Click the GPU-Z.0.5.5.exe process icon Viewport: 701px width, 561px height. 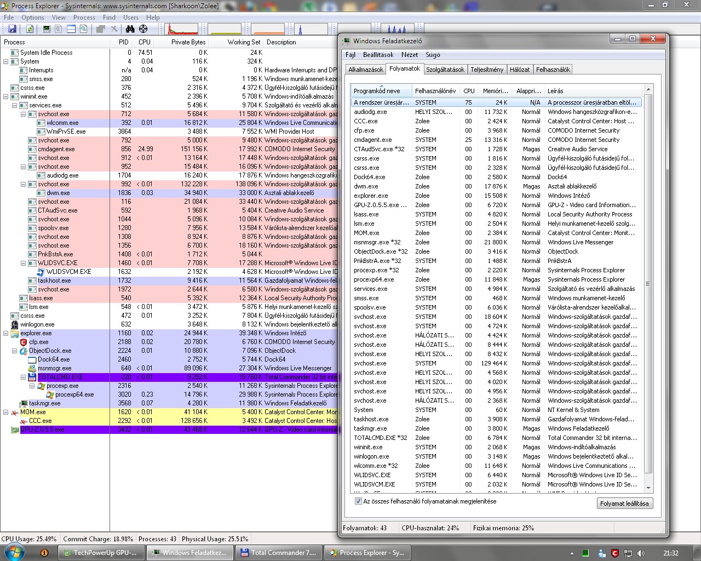pyautogui.click(x=15, y=430)
